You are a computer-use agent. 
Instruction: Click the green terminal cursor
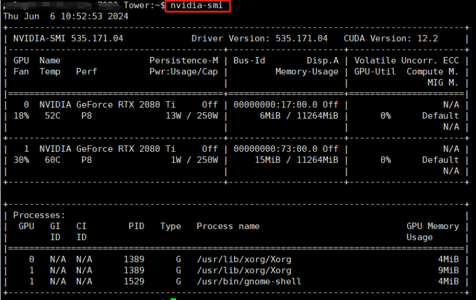pos(173,299)
